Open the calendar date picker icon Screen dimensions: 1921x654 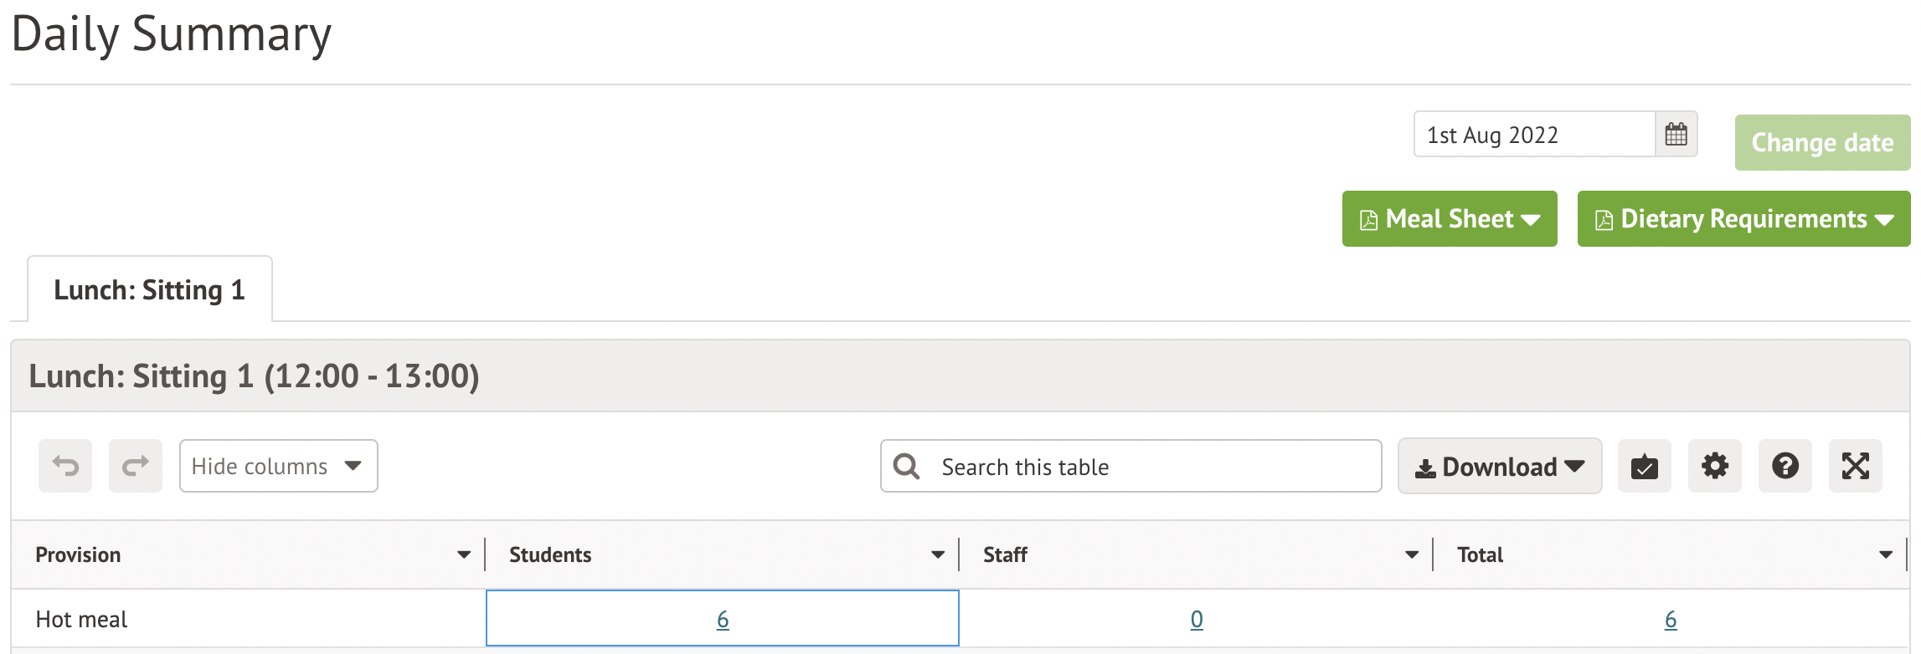[x=1676, y=135]
